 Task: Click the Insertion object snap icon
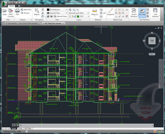point(127,10)
